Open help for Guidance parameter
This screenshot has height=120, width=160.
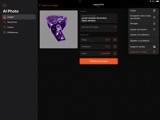pyautogui.click(x=115, y=47)
